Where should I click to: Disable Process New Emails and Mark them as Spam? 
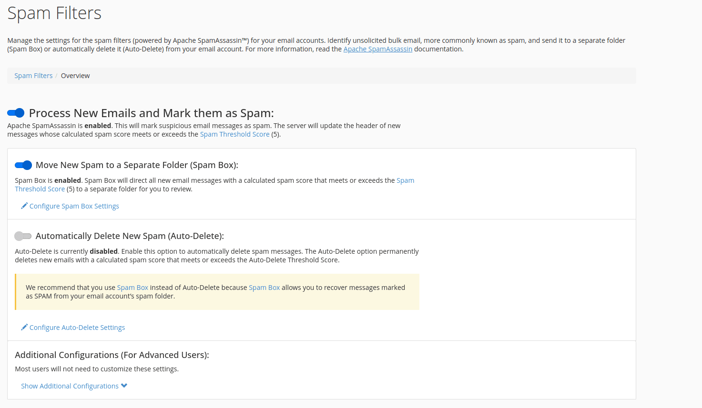15,113
